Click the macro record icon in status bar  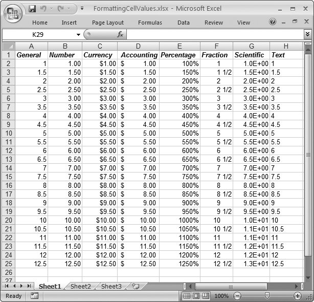34,296
